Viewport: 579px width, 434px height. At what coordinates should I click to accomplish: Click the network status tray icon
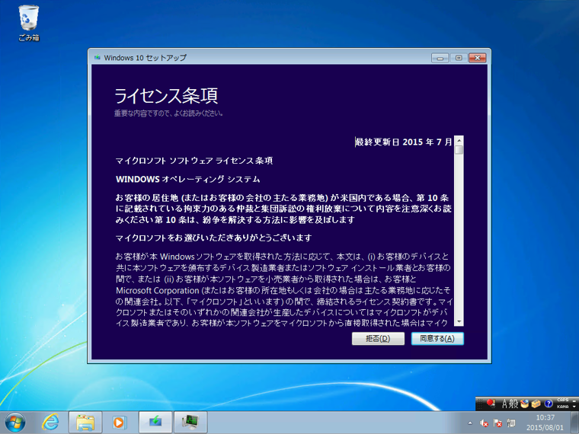tap(511, 423)
